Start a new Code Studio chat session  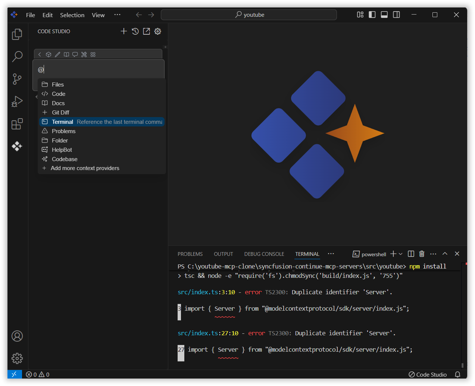[x=124, y=31]
